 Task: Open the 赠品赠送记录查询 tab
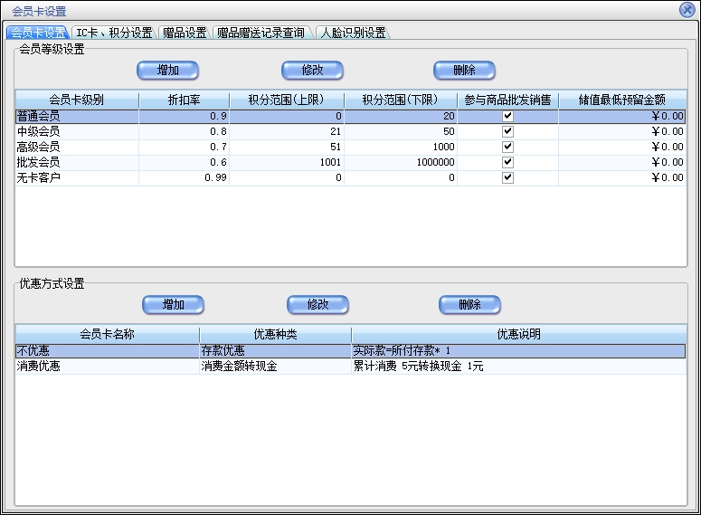261,33
